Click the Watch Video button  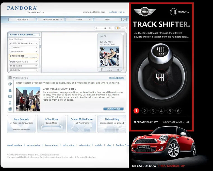click(114, 109)
